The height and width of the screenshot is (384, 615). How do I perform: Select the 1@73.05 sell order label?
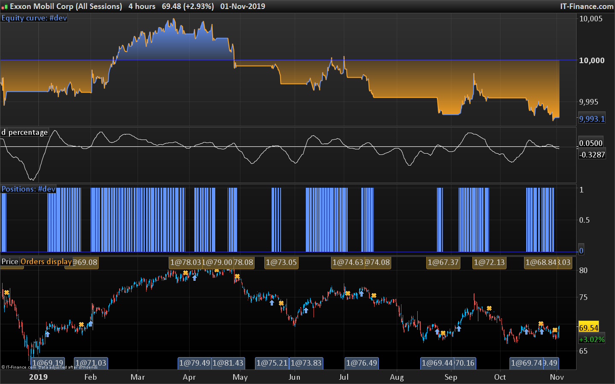click(x=281, y=262)
